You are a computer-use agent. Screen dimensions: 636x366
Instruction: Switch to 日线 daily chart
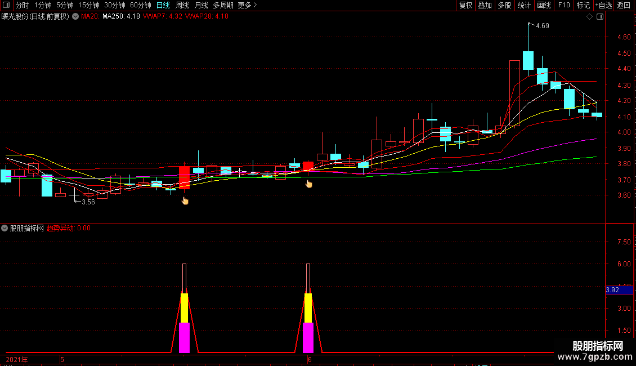tap(163, 5)
